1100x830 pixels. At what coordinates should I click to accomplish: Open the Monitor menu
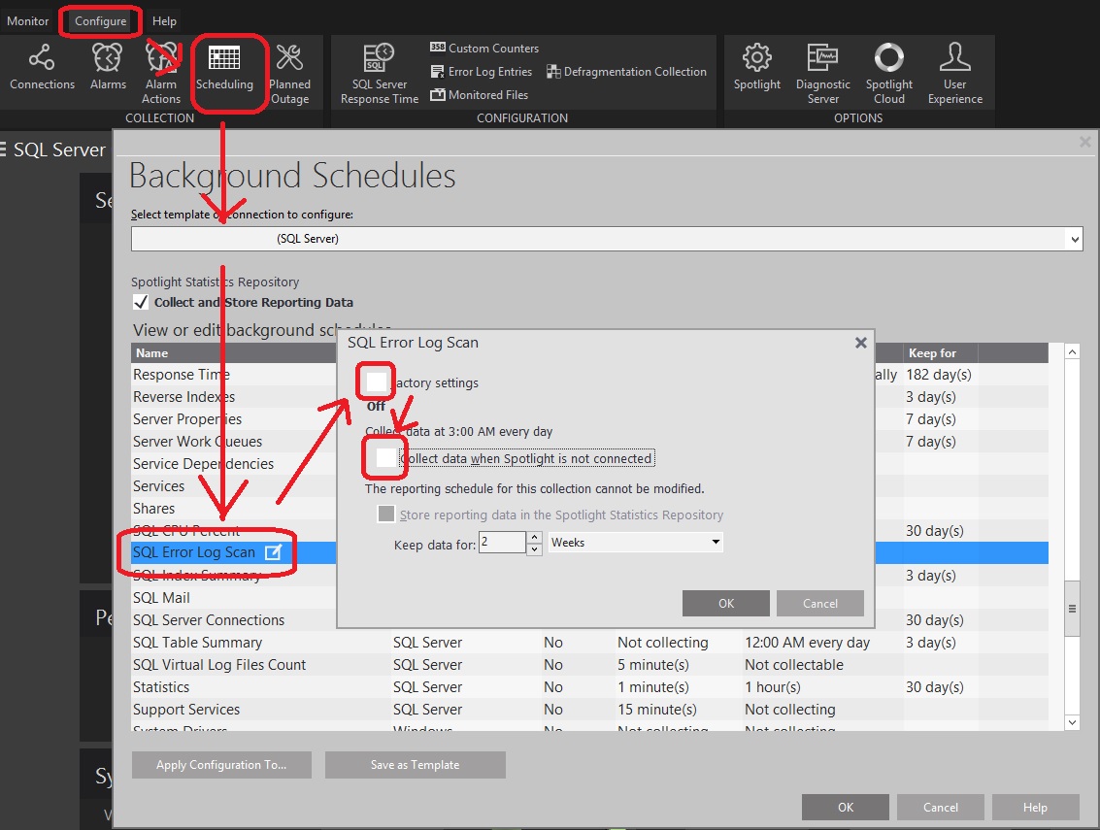click(28, 21)
